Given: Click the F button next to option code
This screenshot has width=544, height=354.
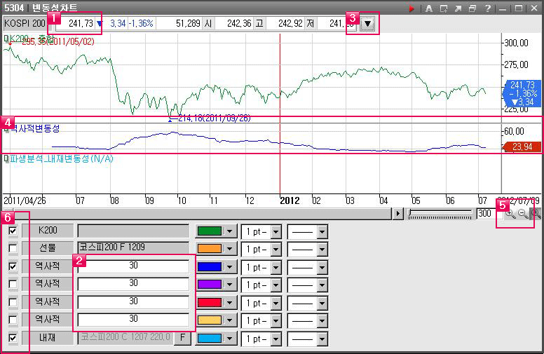Looking at the screenshot, I should [x=182, y=338].
